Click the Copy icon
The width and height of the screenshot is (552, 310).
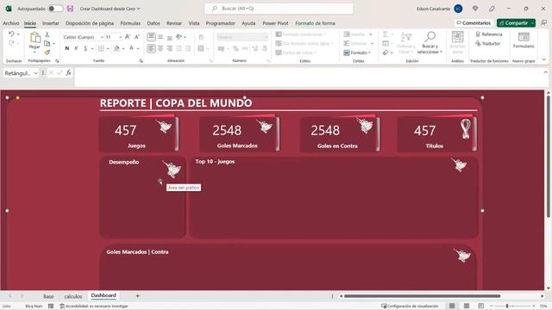pyautogui.click(x=47, y=43)
